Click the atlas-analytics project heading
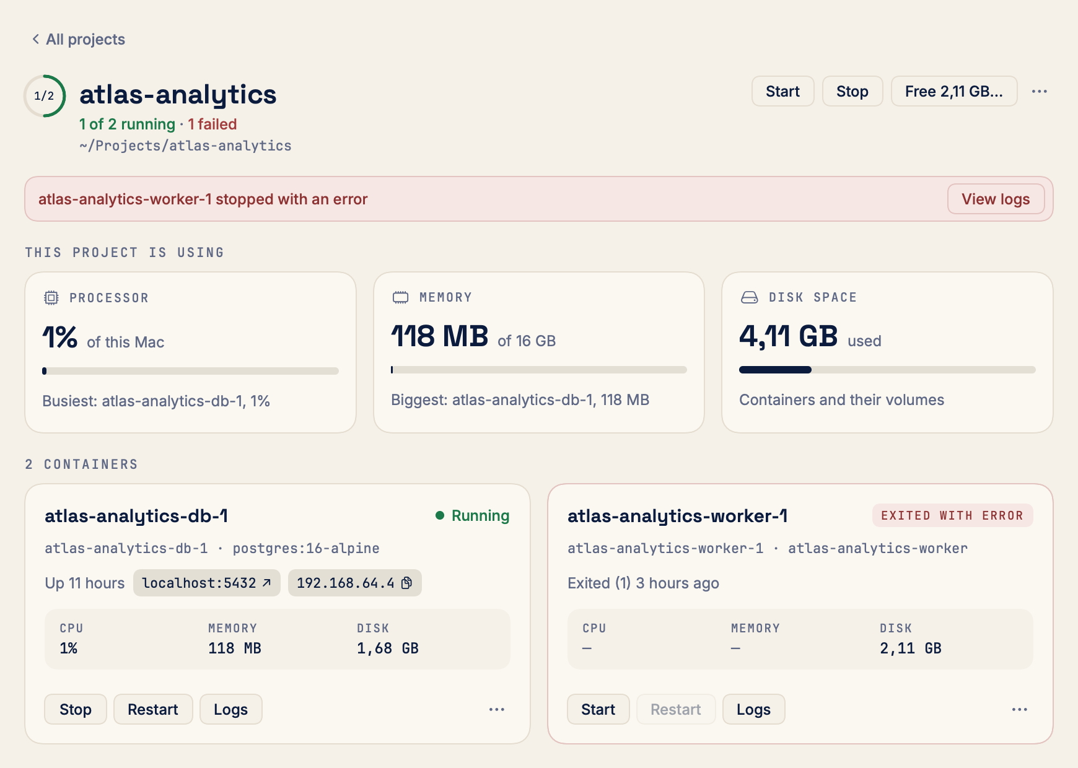This screenshot has width=1078, height=768. (178, 95)
